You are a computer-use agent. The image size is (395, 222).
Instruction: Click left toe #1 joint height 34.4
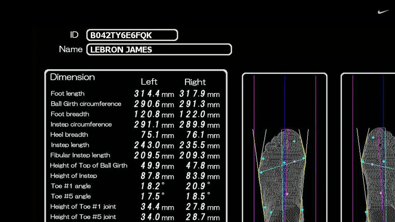pyautogui.click(x=150, y=207)
